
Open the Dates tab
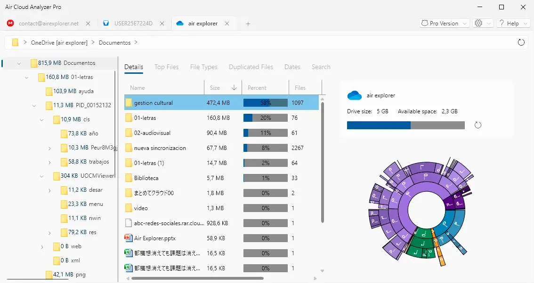pos(292,67)
